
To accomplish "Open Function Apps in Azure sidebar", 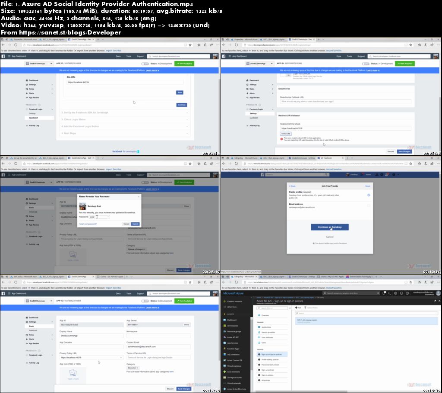I will [231, 349].
